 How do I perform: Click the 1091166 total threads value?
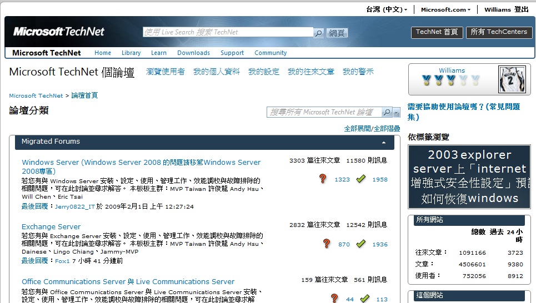coord(472,253)
